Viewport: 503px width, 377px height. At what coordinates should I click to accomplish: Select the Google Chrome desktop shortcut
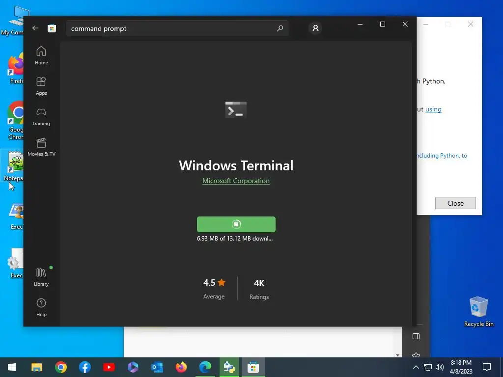coord(15,121)
